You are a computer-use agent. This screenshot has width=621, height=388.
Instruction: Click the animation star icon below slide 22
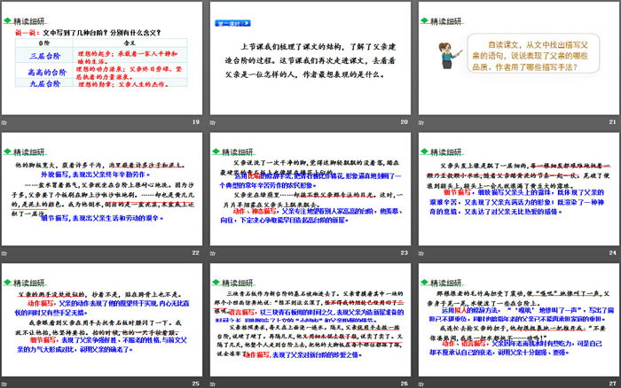[5, 252]
